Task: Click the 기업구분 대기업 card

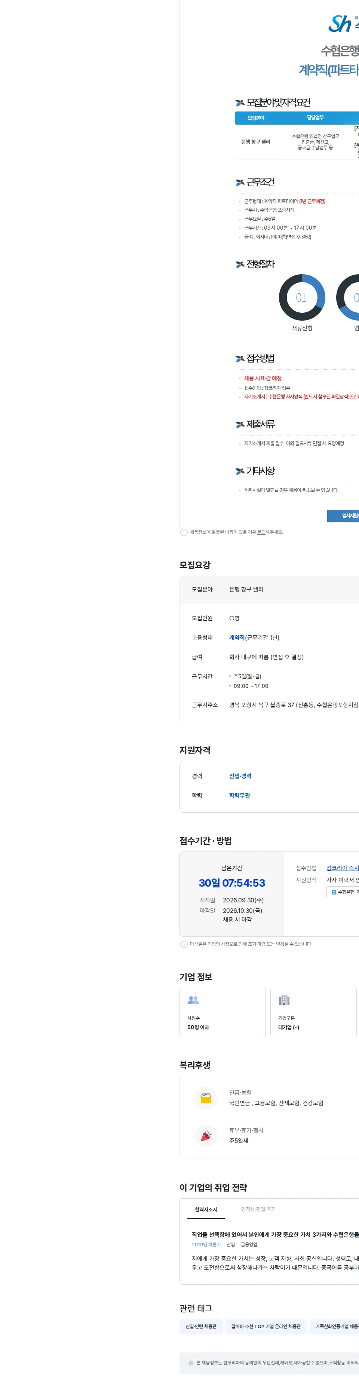Action: (313, 1012)
